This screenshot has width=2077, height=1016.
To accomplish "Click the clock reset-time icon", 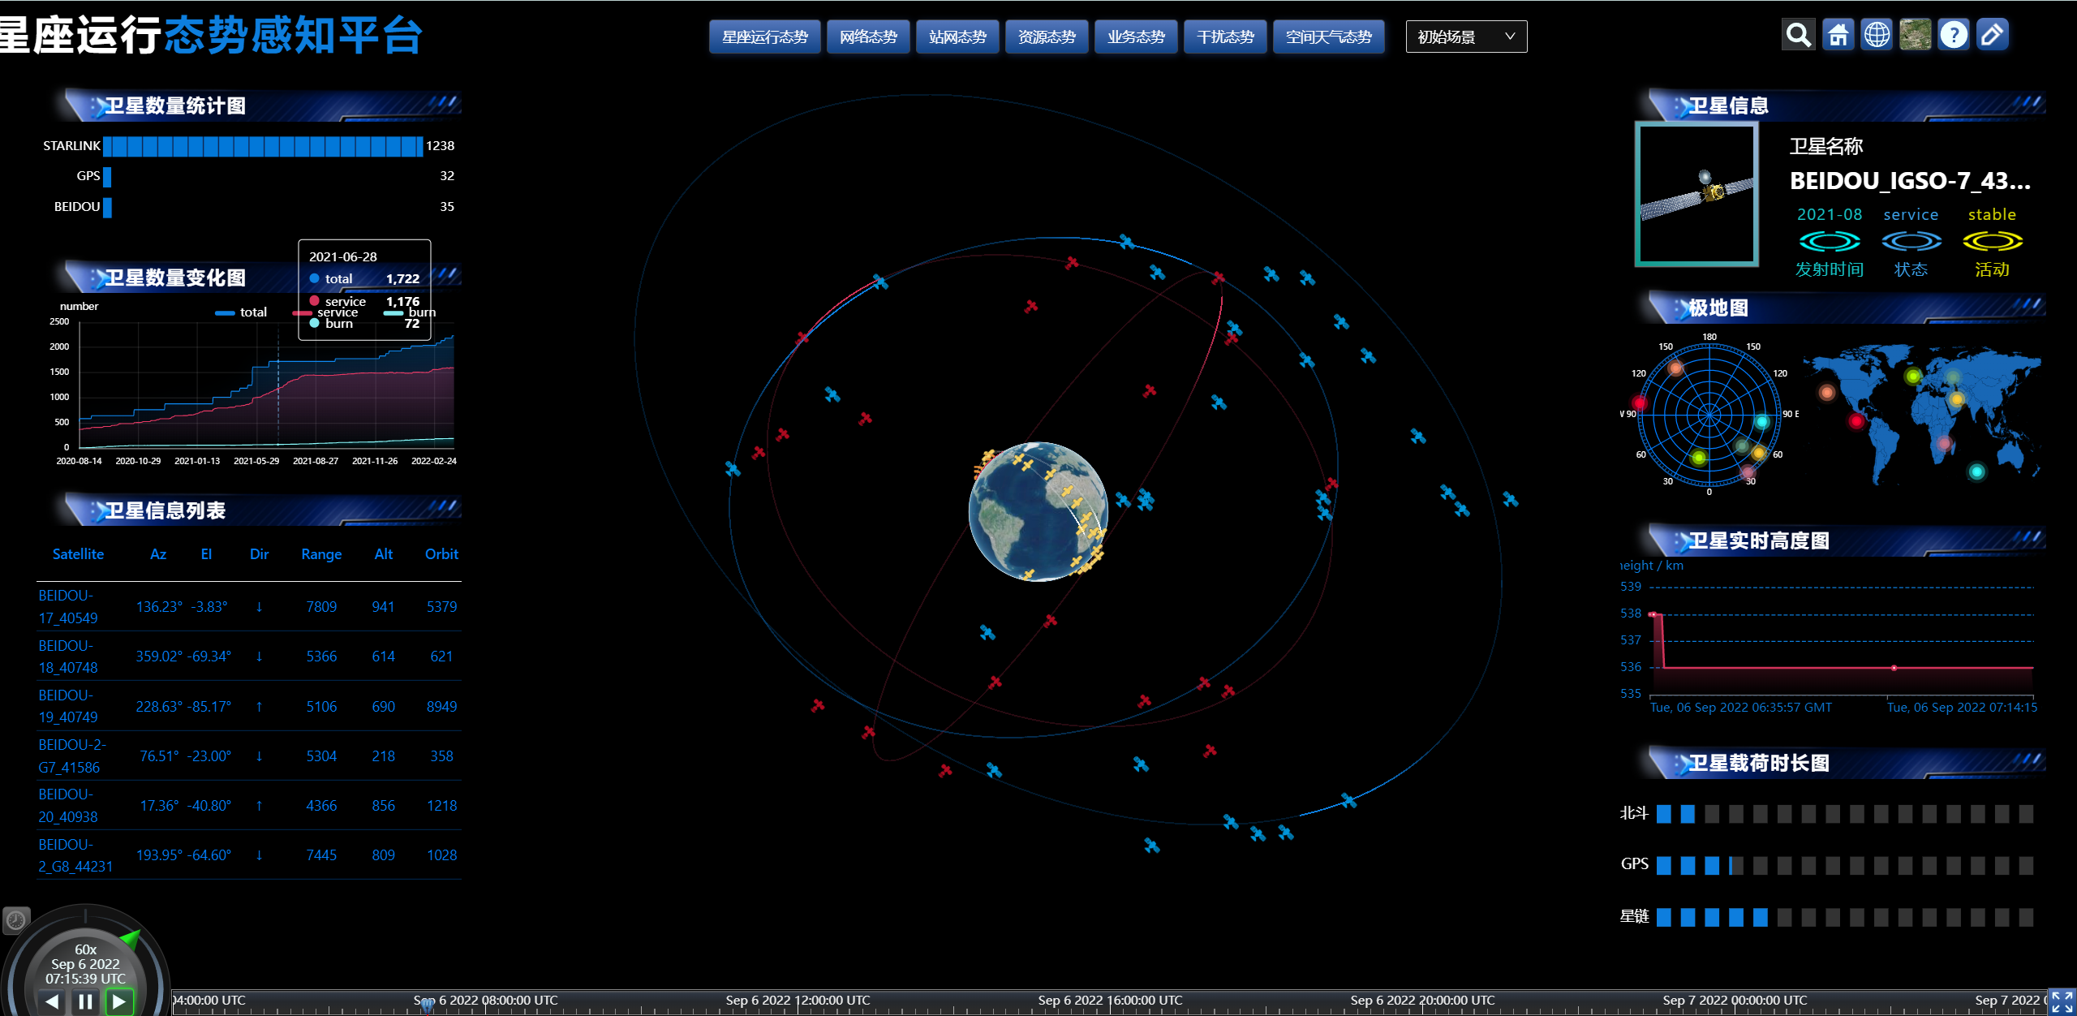I will pos(15,919).
